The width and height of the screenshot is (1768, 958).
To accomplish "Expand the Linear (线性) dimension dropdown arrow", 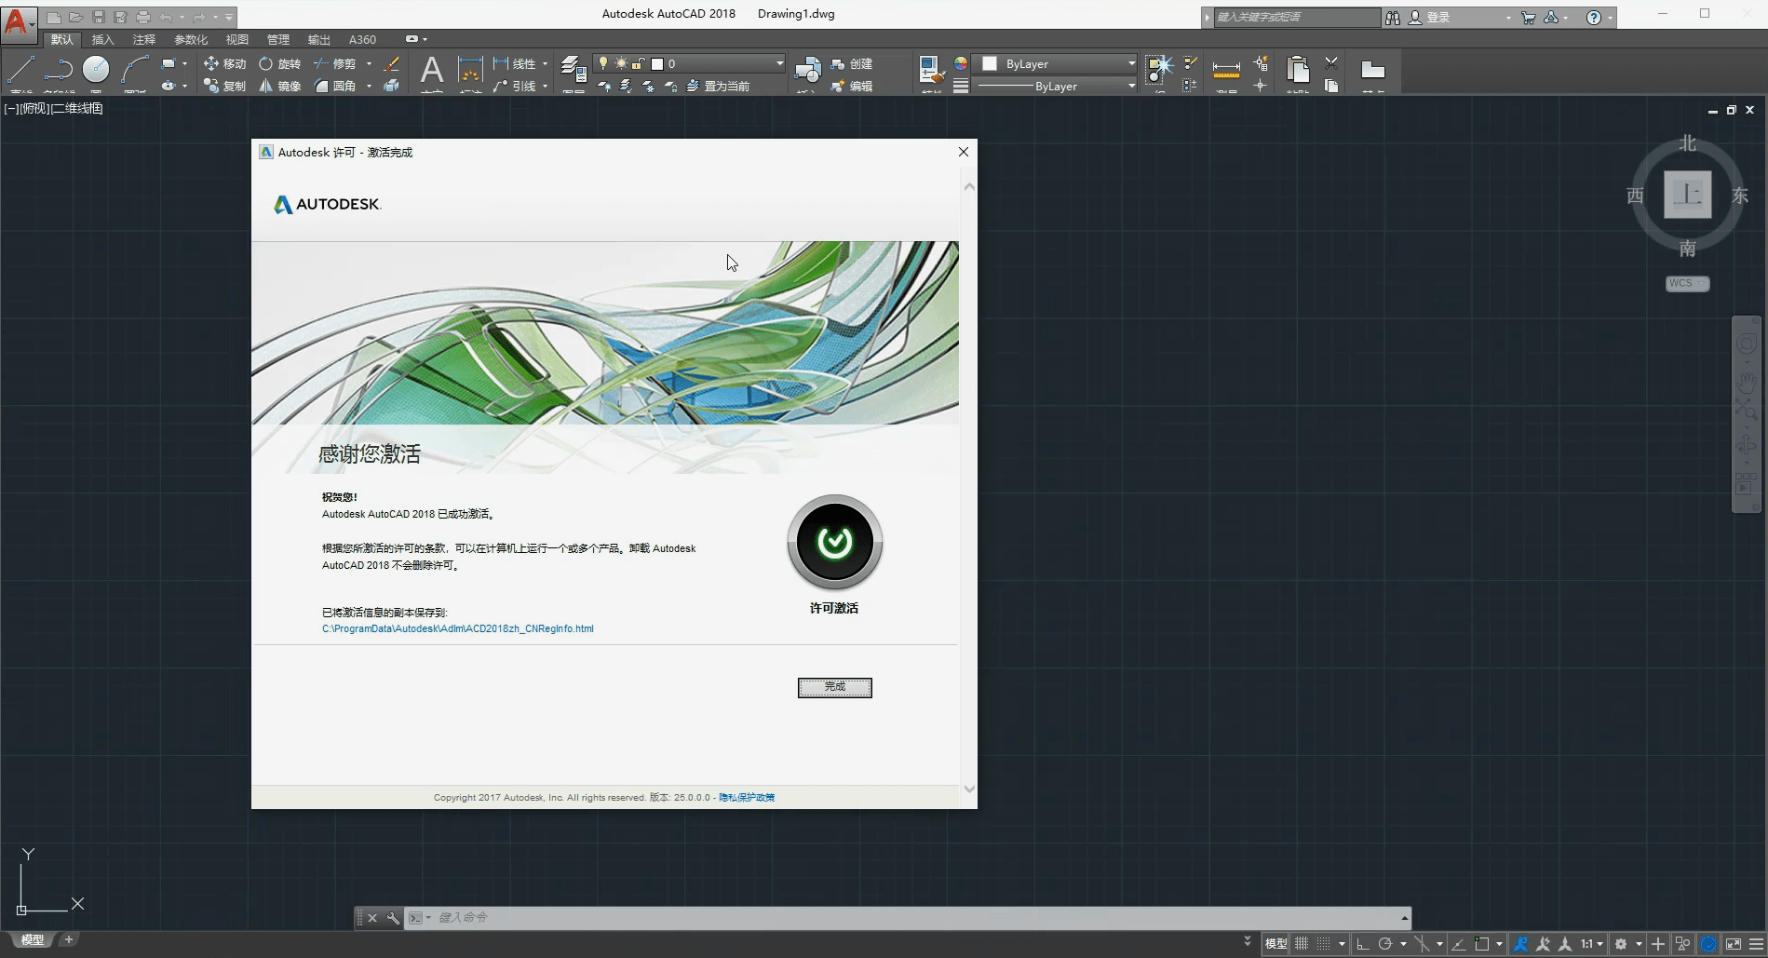I will click(546, 64).
